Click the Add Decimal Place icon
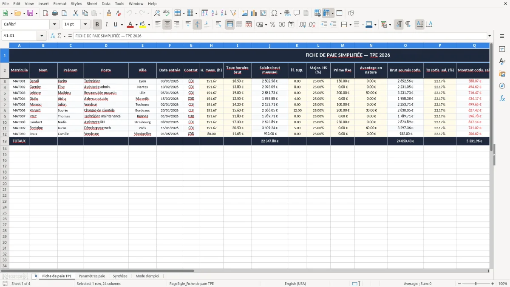This screenshot has height=287, width=510. pyautogui.click(x=303, y=25)
